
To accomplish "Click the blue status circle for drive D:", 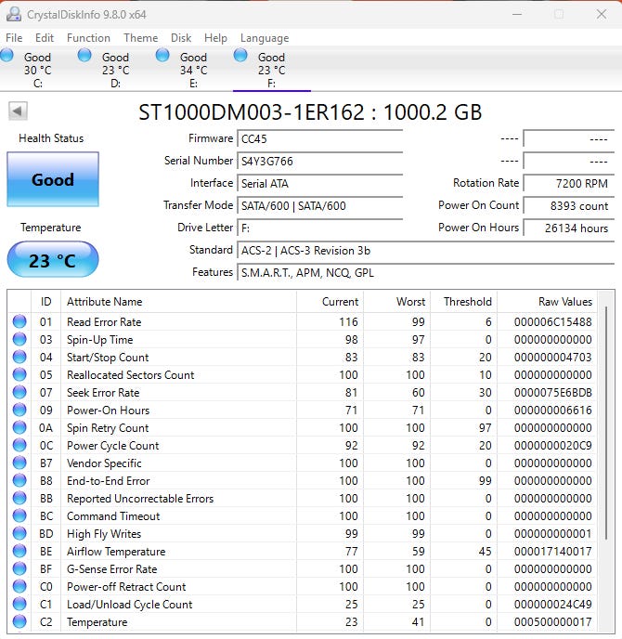I will (x=84, y=55).
